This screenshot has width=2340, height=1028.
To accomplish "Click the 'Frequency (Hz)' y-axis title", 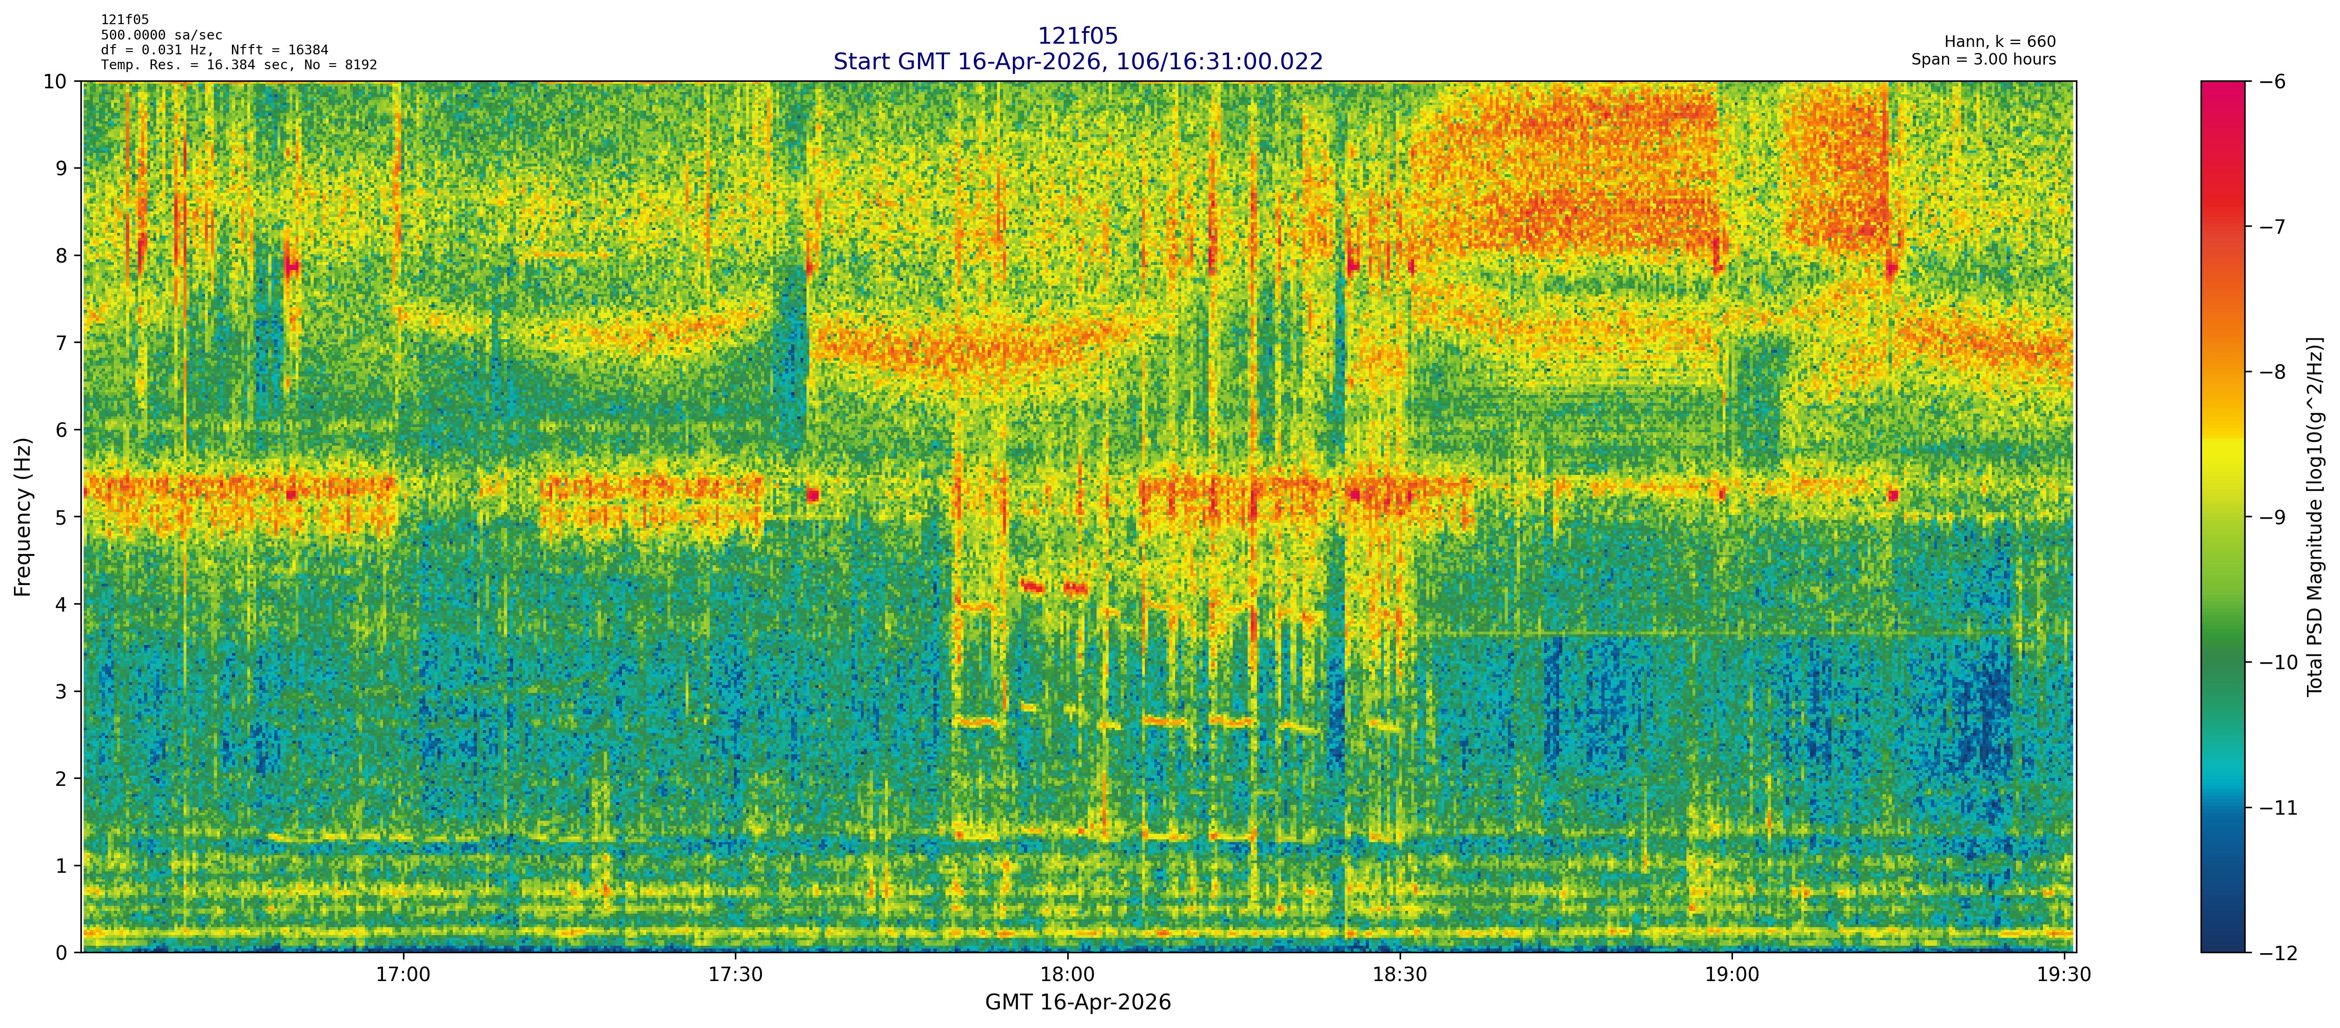I will (23, 517).
